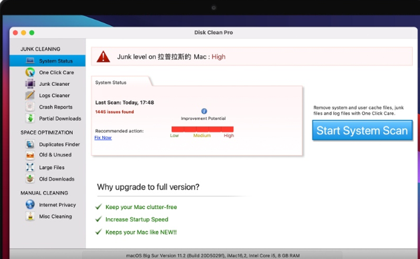Click the Disk Clean Pro window title
Viewport: 420px width, 259px height.
[x=214, y=33]
